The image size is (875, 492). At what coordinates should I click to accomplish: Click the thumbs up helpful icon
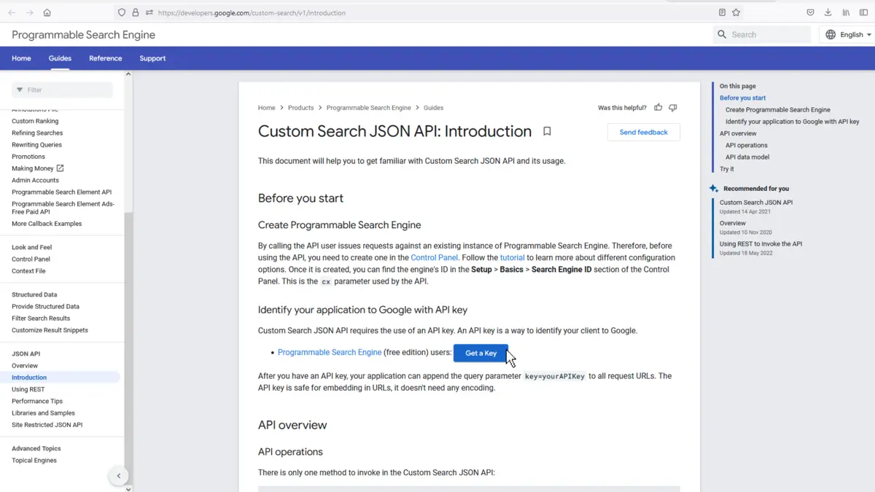point(658,107)
